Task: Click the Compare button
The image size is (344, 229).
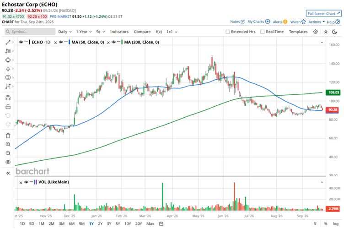Action: pyautogui.click(x=142, y=32)
